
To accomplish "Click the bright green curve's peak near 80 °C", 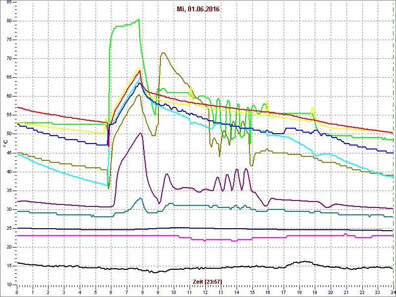I will [139, 19].
